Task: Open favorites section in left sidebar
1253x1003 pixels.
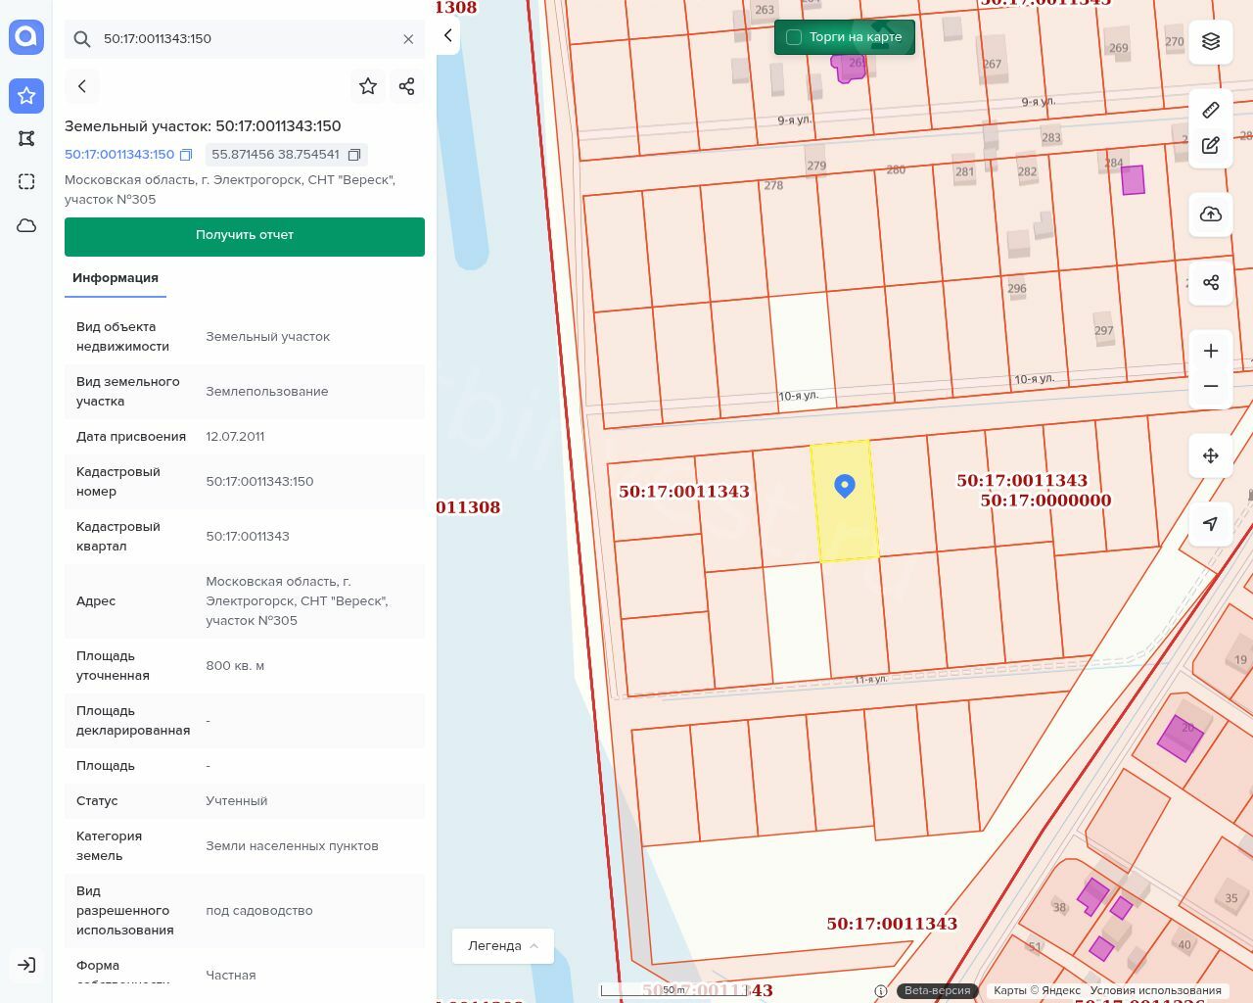Action: point(26,96)
